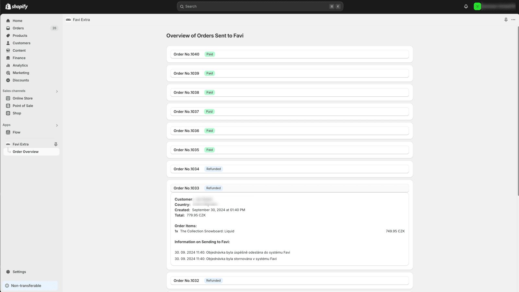This screenshot has height=292, width=519.
Task: Go to Orders in the sidebar
Action: [18, 28]
